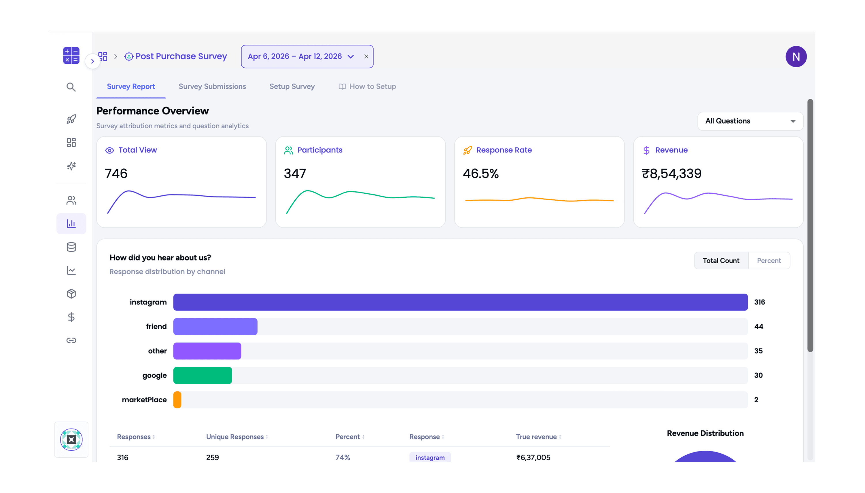Switch to Survey Submissions tab
The image size is (865, 493).
click(x=212, y=86)
